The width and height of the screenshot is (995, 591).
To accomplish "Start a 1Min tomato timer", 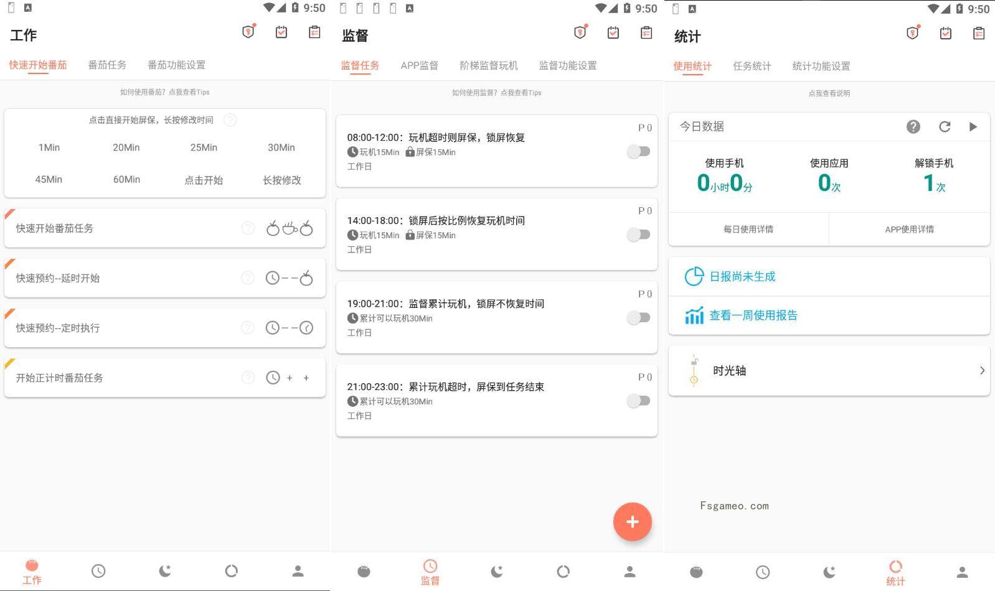I will [x=49, y=147].
